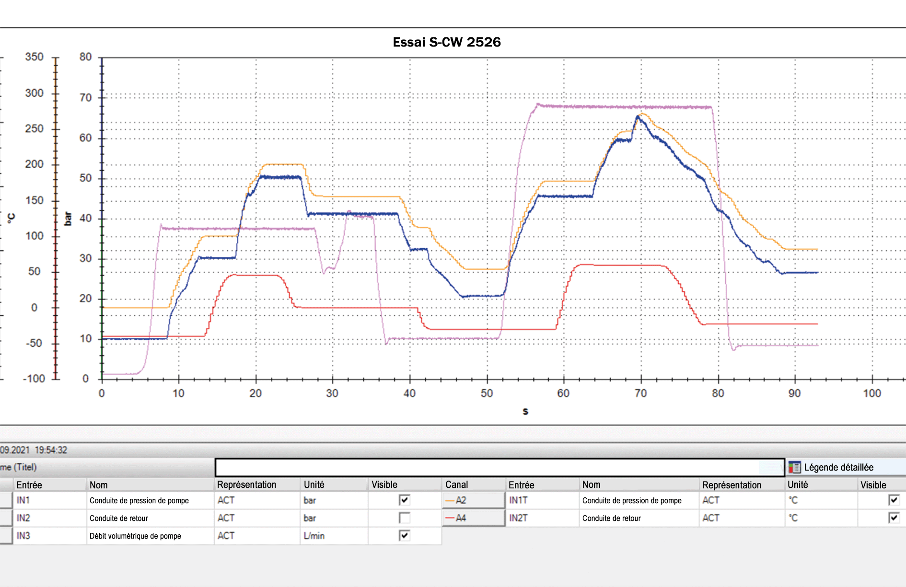
Task: Click the row header button beside IN2
Action: [x=6, y=518]
